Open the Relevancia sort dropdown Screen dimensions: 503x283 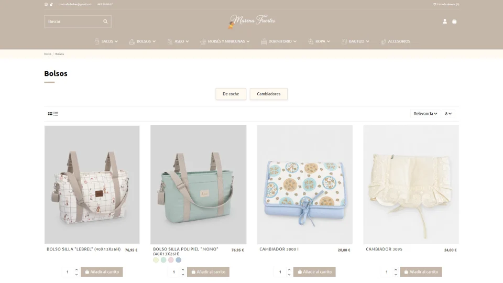tap(425, 114)
